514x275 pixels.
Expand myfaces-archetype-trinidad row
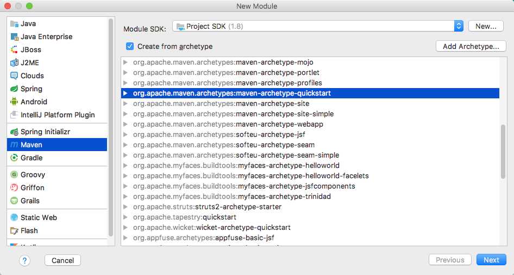[x=125, y=197]
